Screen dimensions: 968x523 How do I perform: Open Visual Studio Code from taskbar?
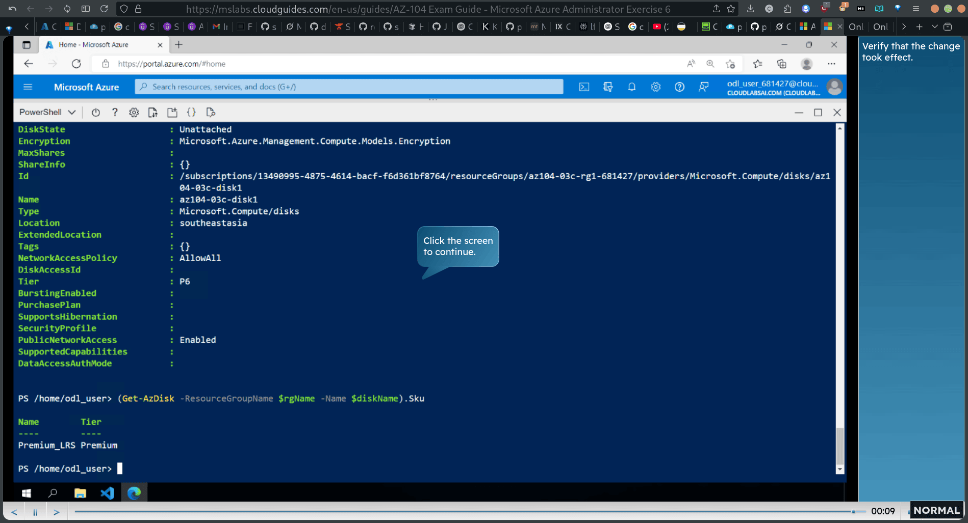tap(107, 493)
